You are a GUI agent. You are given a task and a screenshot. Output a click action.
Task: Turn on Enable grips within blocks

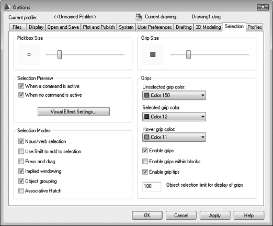click(145, 161)
